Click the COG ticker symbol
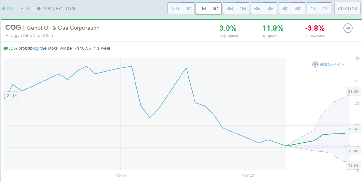 click(x=13, y=28)
